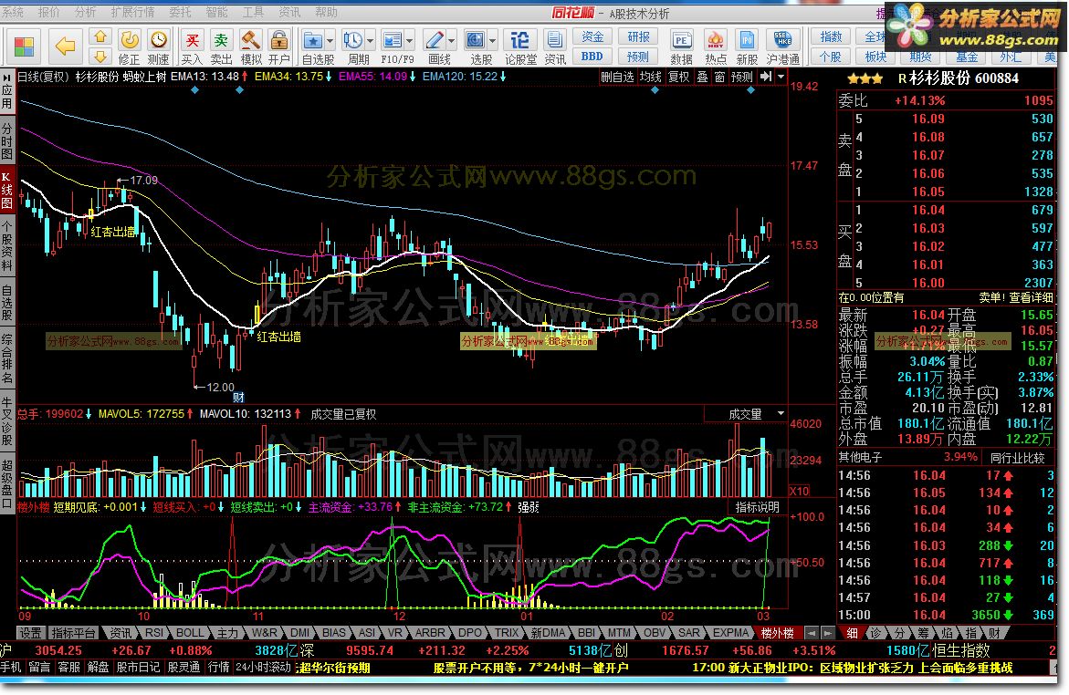
Task: Open the 热点 hot spots icon
Action: click(x=715, y=47)
